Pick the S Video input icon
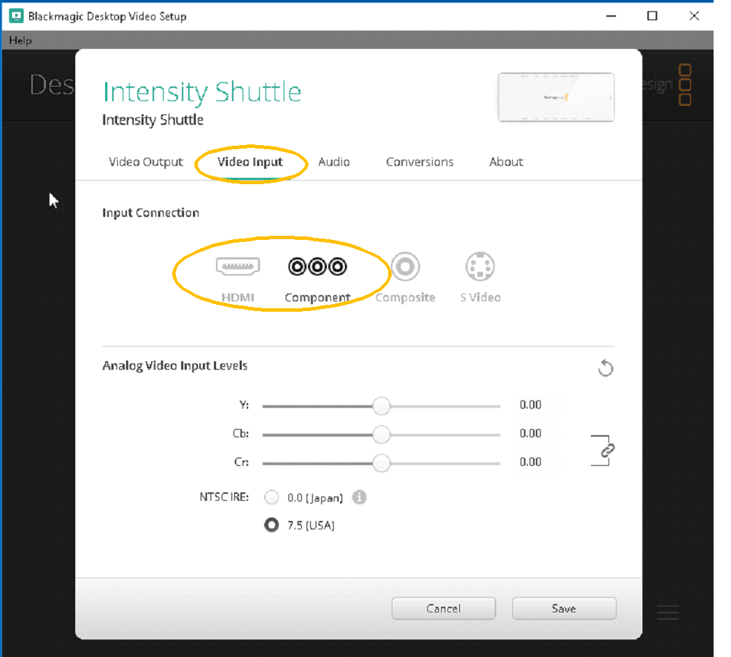This screenshot has width=731, height=657. click(x=480, y=266)
